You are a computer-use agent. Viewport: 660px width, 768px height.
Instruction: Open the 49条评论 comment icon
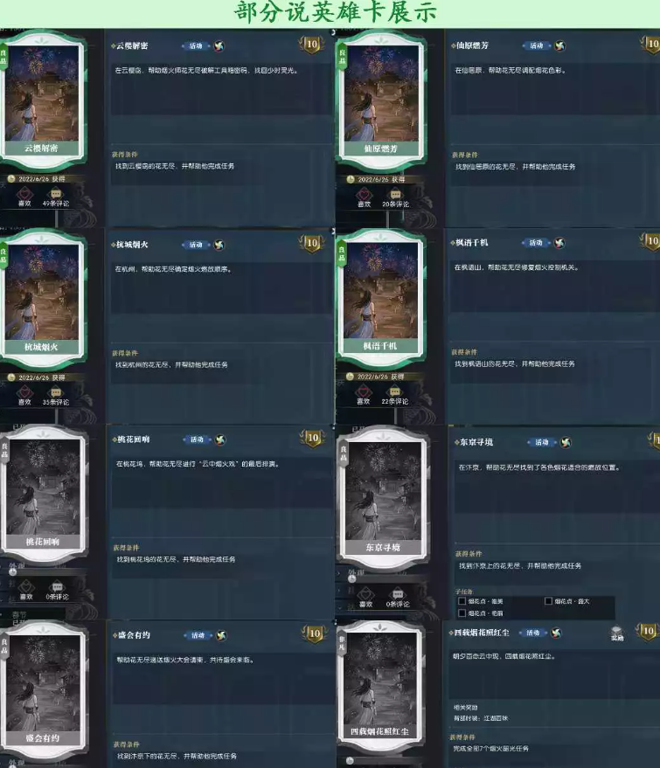click(x=55, y=194)
